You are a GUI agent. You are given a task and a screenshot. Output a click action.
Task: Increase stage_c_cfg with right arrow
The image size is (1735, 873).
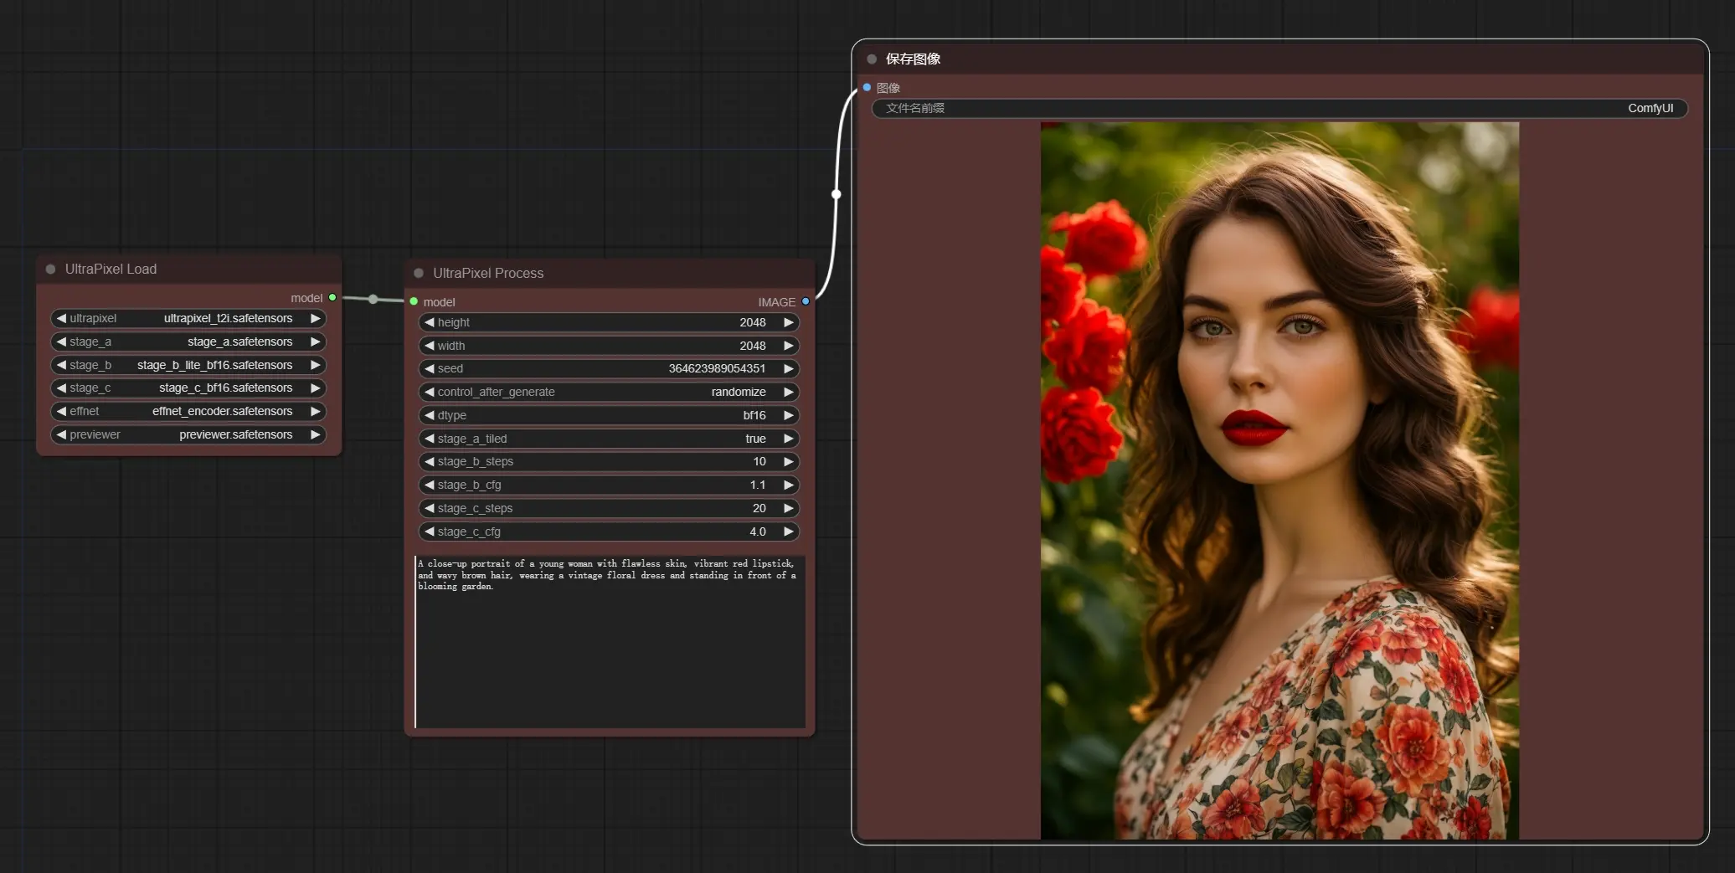789,532
